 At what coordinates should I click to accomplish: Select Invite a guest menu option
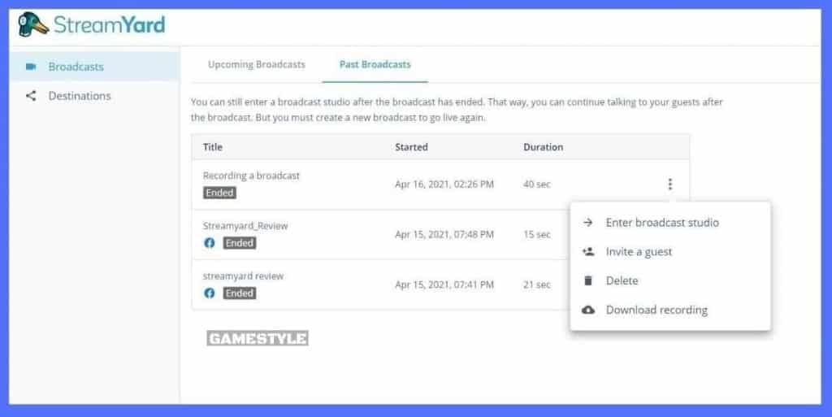(639, 252)
